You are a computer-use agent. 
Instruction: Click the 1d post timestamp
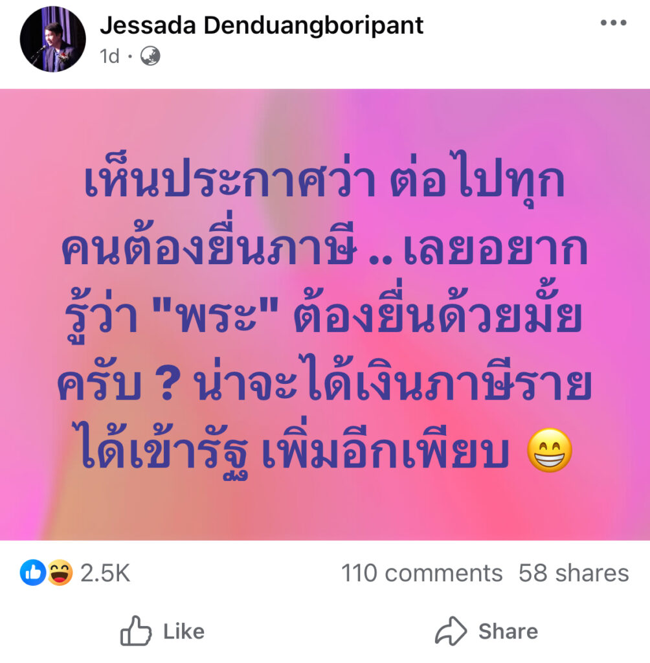[x=109, y=56]
